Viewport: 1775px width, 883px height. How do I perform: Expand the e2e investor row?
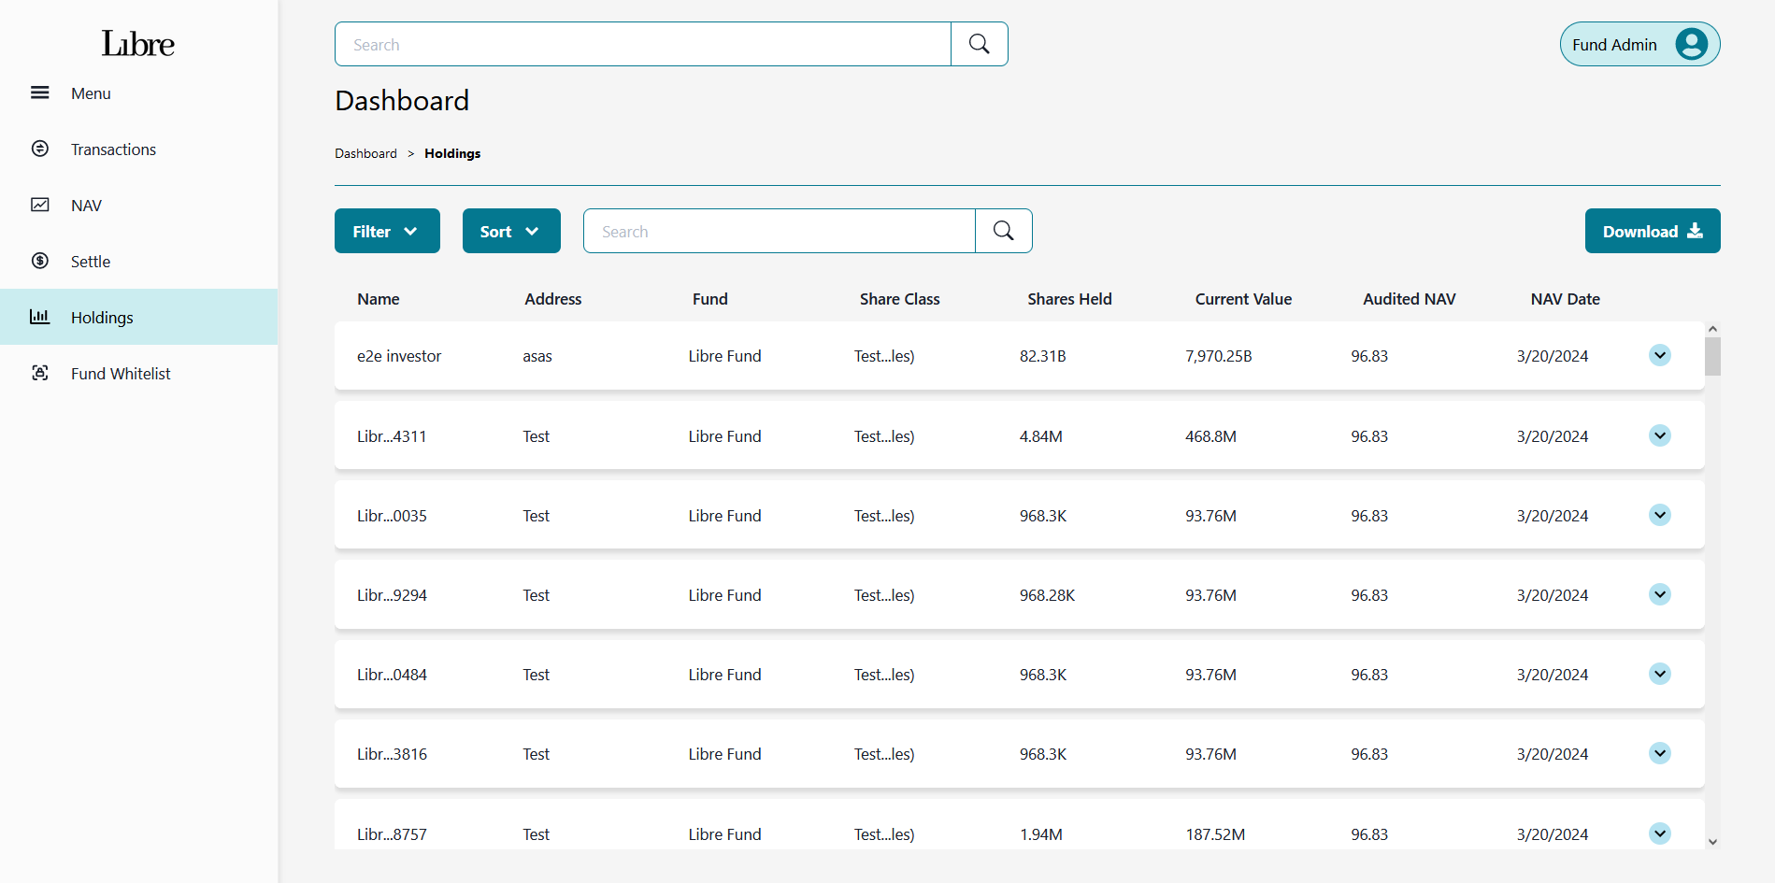click(1659, 355)
